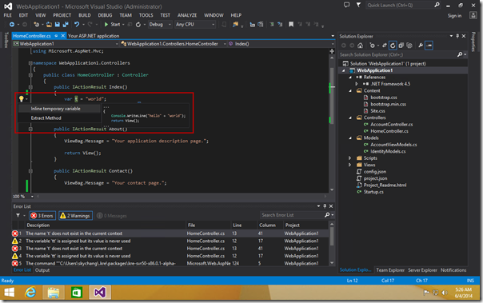Choose Extract Method from lightbulb menu

(59, 118)
